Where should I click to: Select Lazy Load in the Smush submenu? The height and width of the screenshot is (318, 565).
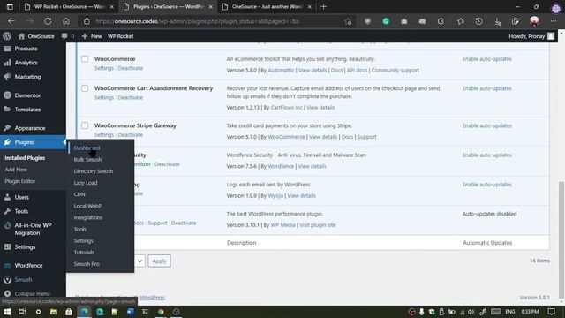(86, 183)
